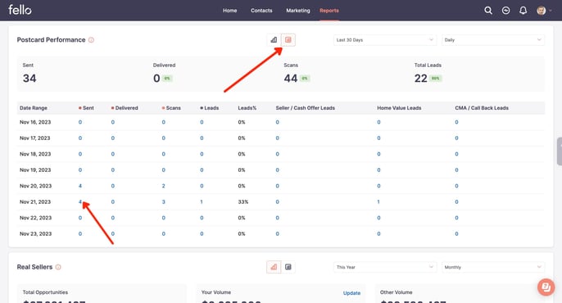Image resolution: width=562 pixels, height=303 pixels.
Task: Click the Leads% column header
Action: [x=247, y=108]
